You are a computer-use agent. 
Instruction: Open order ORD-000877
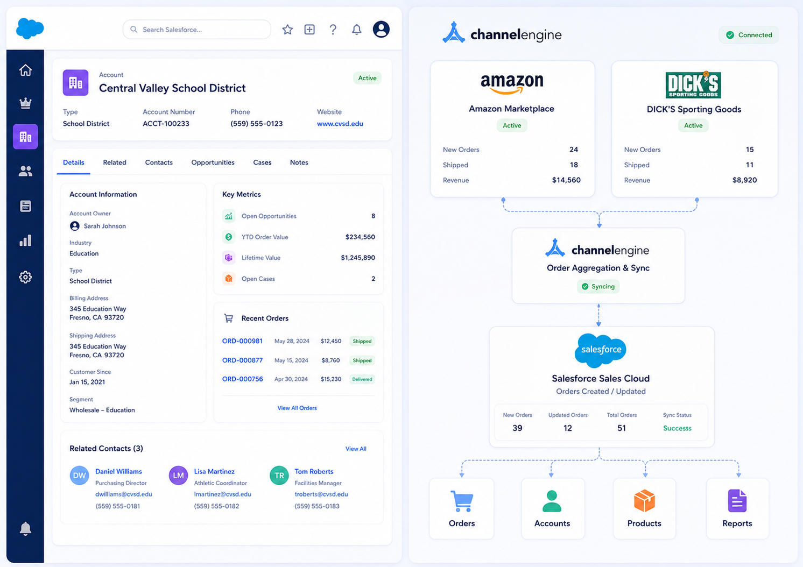[242, 360]
